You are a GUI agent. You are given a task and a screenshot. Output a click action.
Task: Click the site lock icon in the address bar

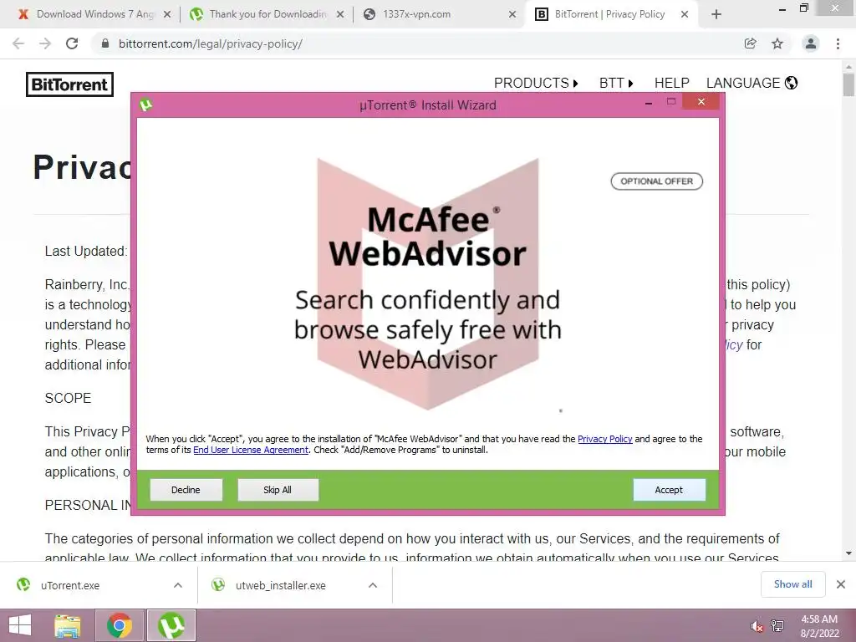click(x=105, y=43)
